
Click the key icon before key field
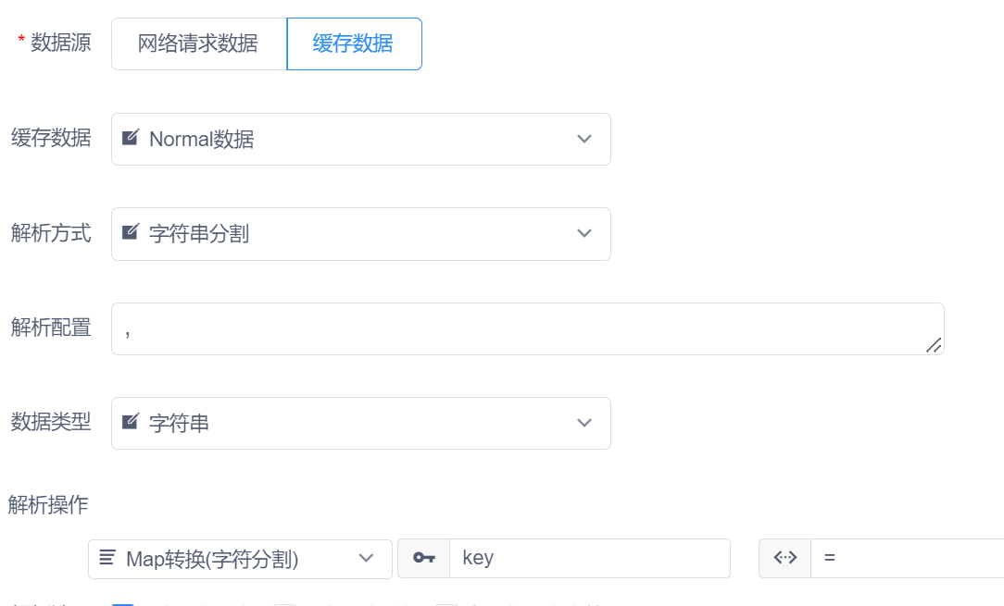pyautogui.click(x=424, y=558)
